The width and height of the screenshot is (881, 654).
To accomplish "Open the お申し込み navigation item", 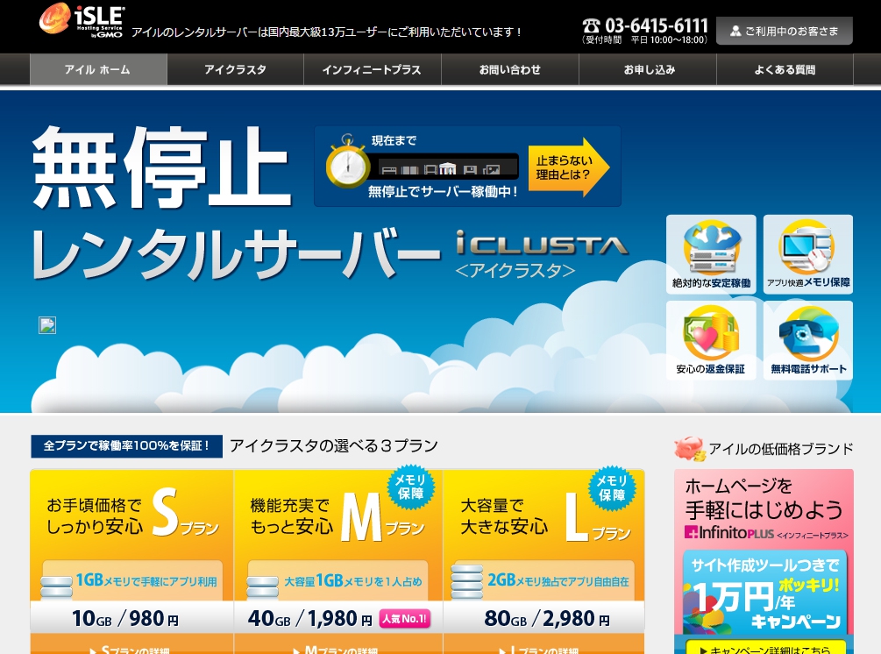I will point(648,69).
